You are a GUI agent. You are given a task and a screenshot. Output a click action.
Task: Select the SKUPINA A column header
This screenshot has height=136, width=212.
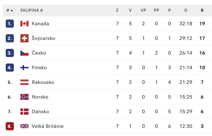(32, 10)
